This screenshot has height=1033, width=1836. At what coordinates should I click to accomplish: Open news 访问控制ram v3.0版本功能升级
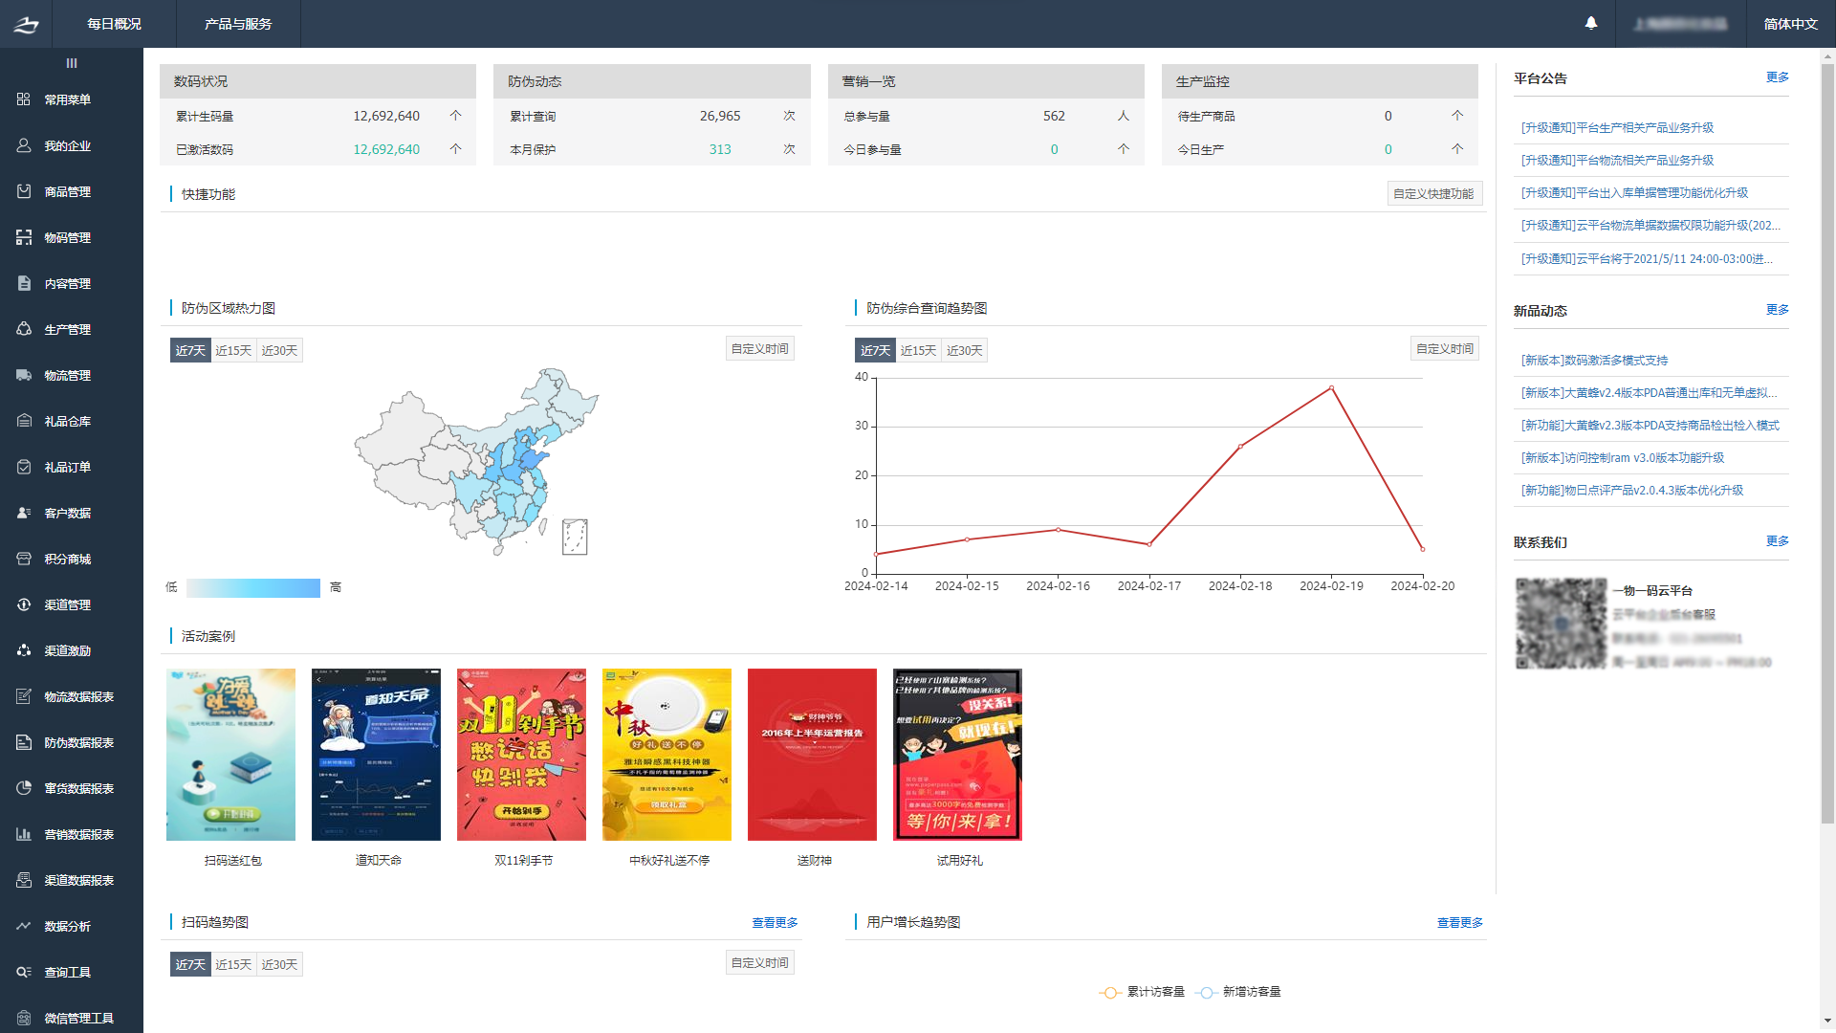click(x=1623, y=458)
